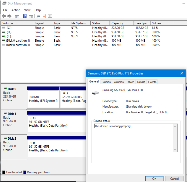Click the "509 MB" capacity cell
Image resolution: width=187 pixels, height=182 pixels.
pos(116,45)
